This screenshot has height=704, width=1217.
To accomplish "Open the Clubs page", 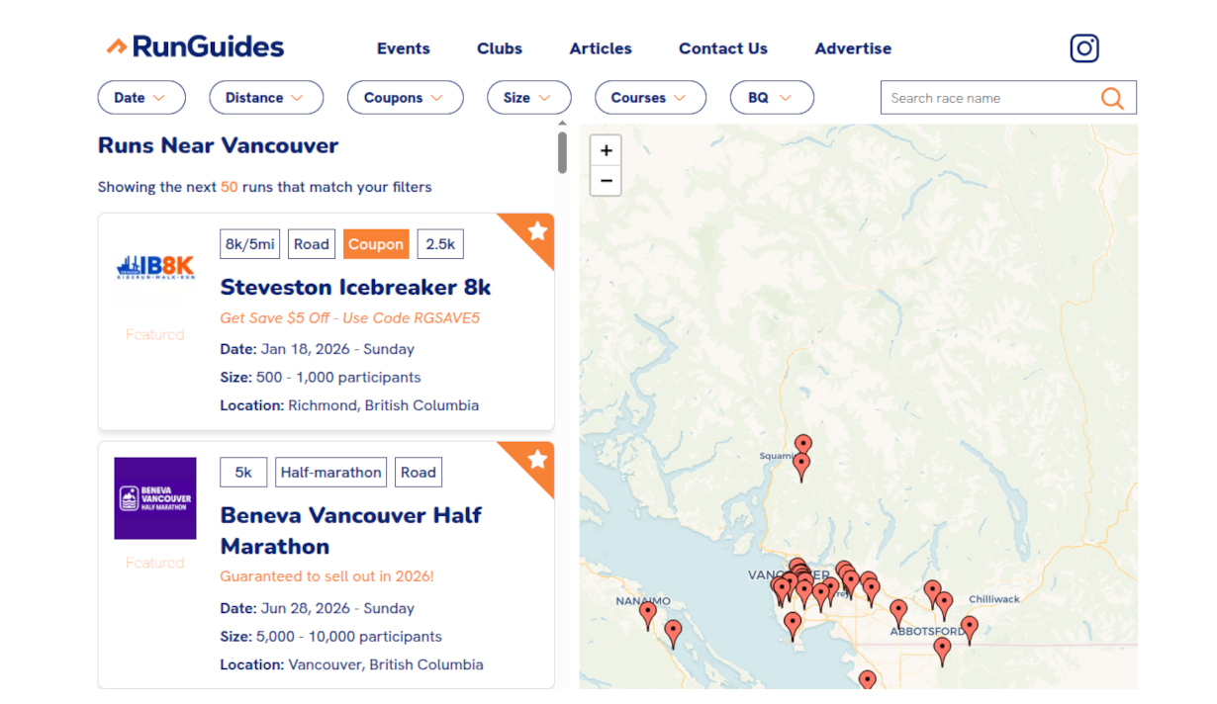I will tap(499, 48).
